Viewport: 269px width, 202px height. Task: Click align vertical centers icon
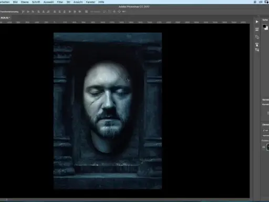point(28,12)
